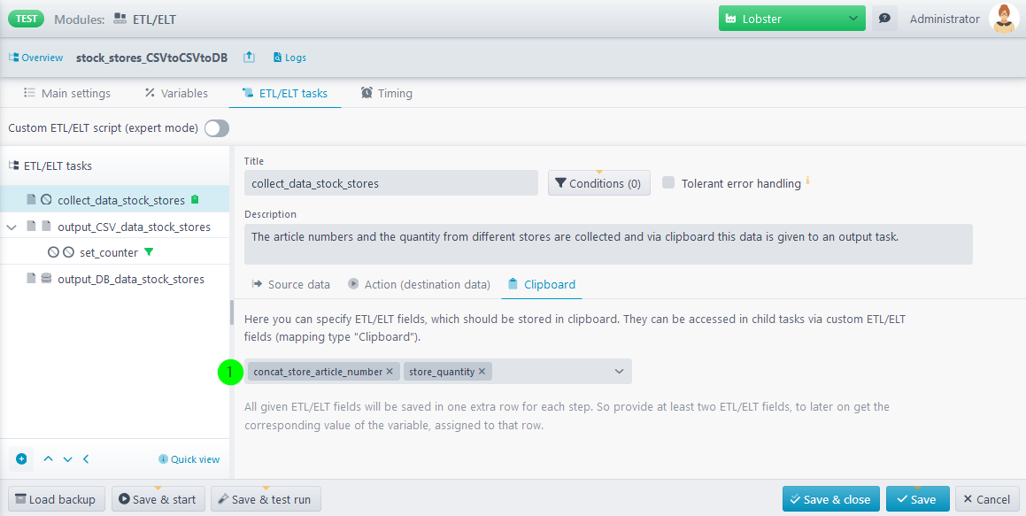
Task: Click Save & start button
Action: [x=158, y=499]
